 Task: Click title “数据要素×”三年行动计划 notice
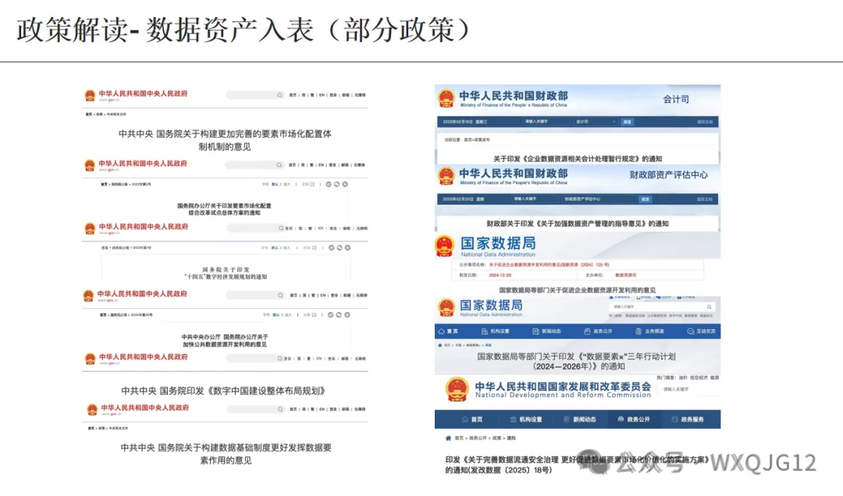576,361
